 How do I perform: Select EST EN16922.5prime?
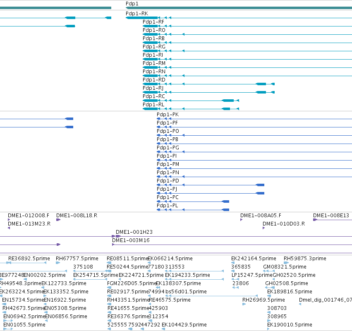pyautogui.click(x=65, y=300)
